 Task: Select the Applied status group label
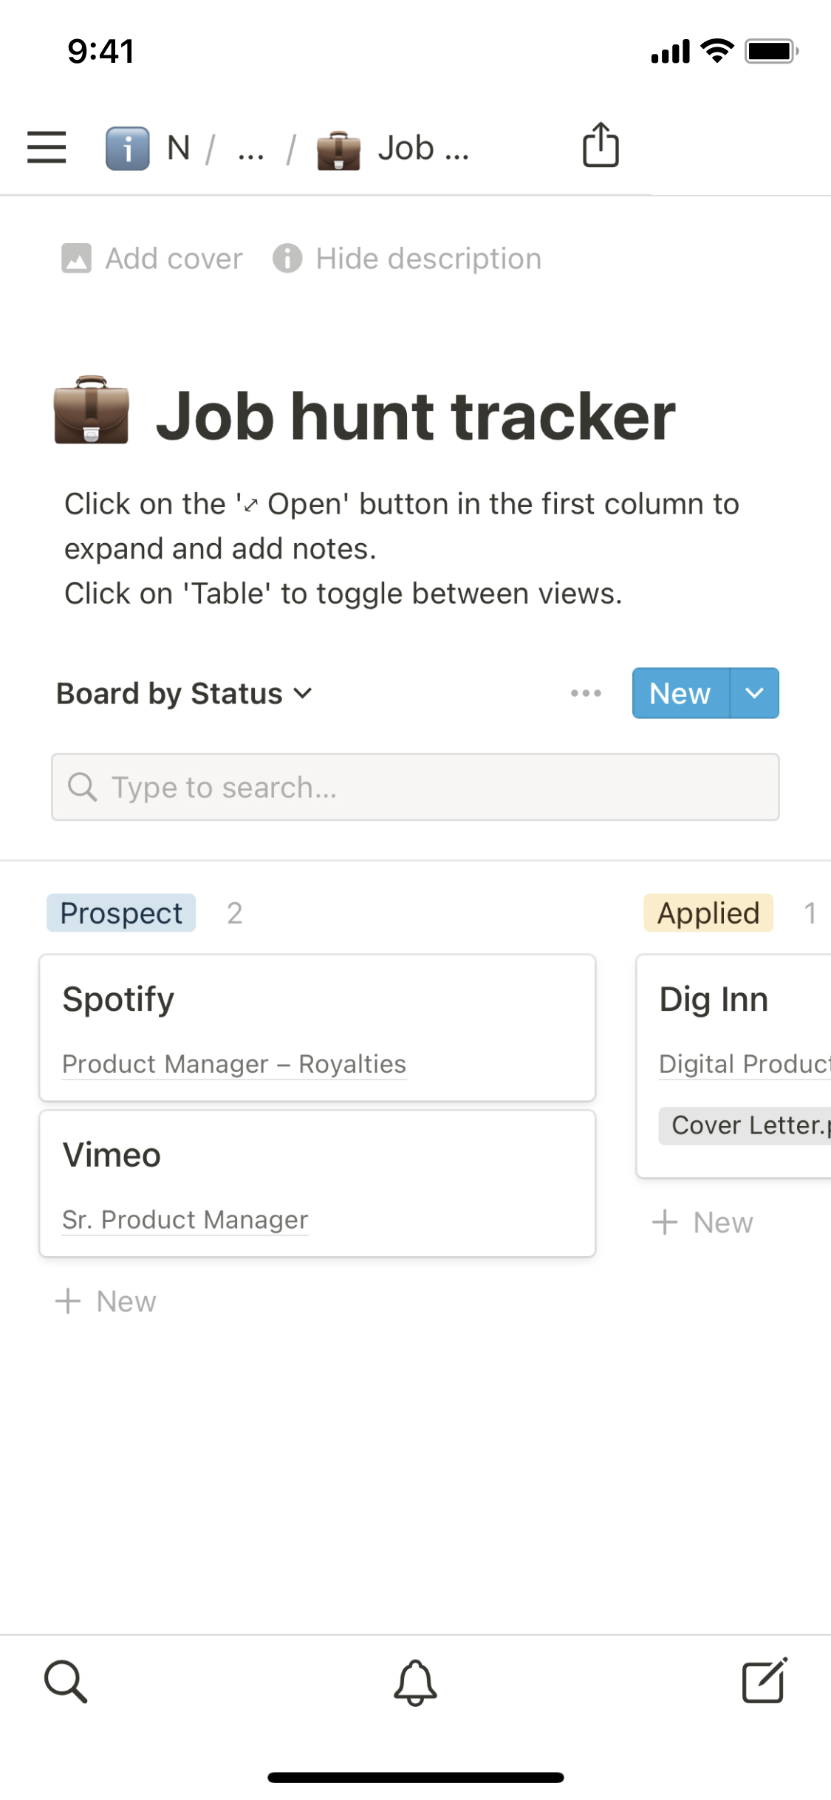[708, 913]
